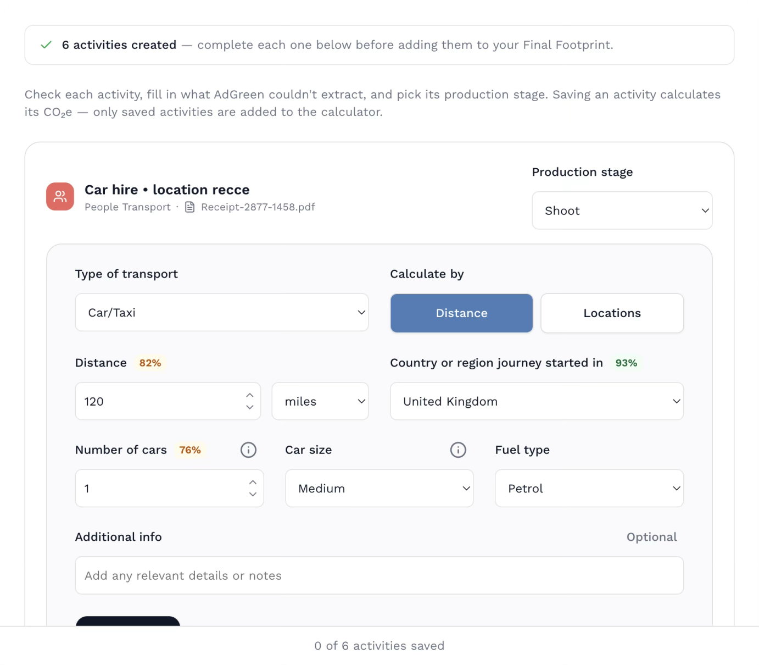The height and width of the screenshot is (665, 759).
Task: Open the Fuel type Petrol dropdown
Action: pos(589,488)
